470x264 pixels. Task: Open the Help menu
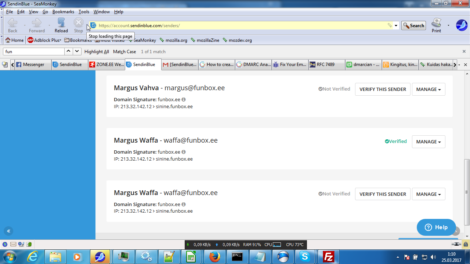119,12
